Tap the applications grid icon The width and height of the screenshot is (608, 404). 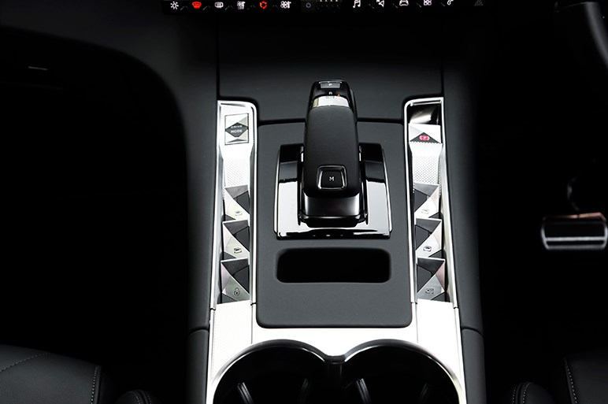[x=428, y=2]
